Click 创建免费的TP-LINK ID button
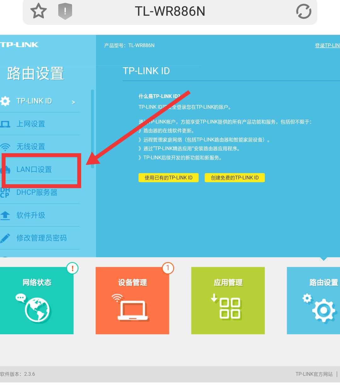 click(234, 177)
